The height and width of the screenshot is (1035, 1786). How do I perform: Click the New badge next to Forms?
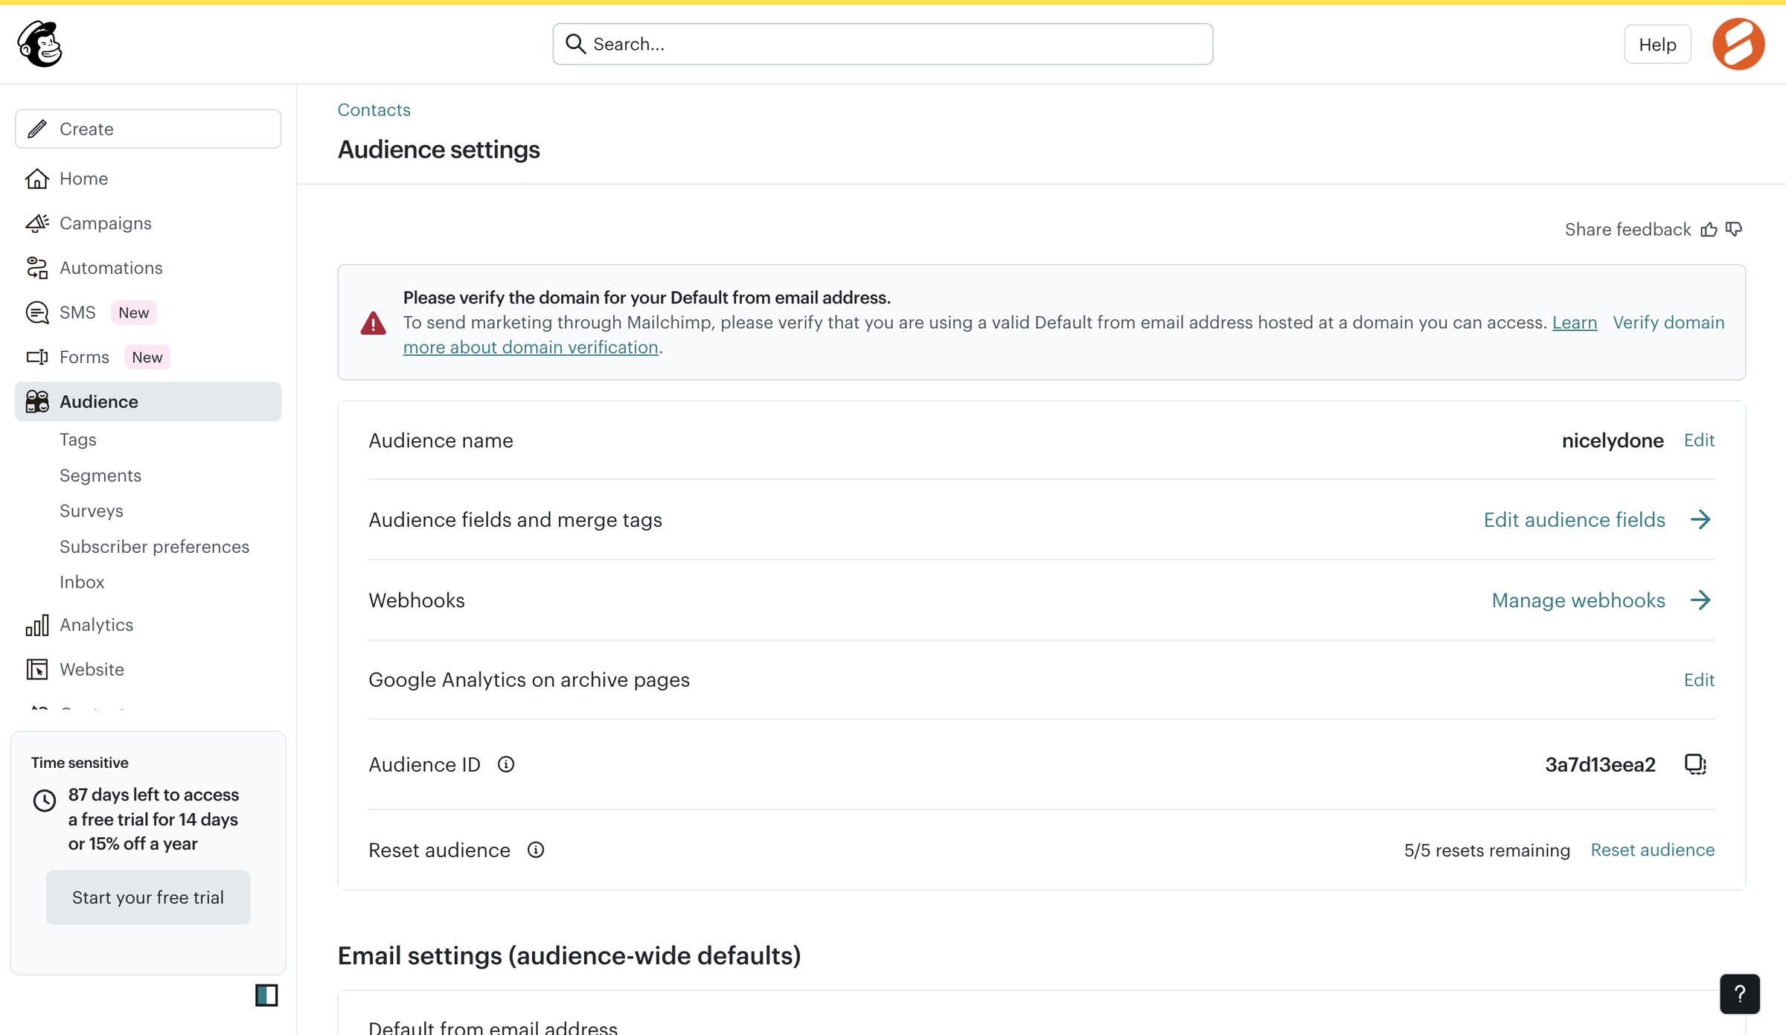point(147,357)
